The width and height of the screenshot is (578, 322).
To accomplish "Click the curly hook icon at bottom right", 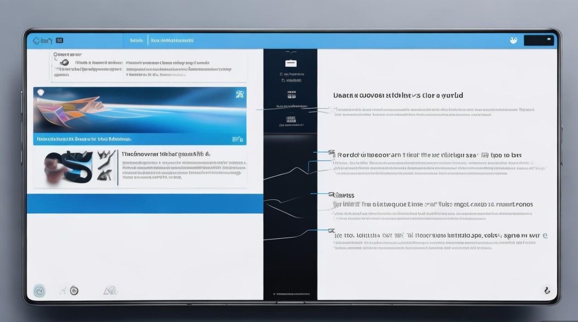I will [x=547, y=290].
